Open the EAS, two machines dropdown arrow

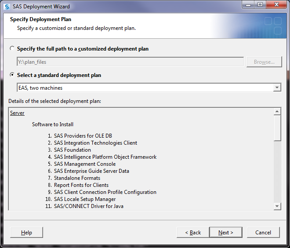click(277, 88)
